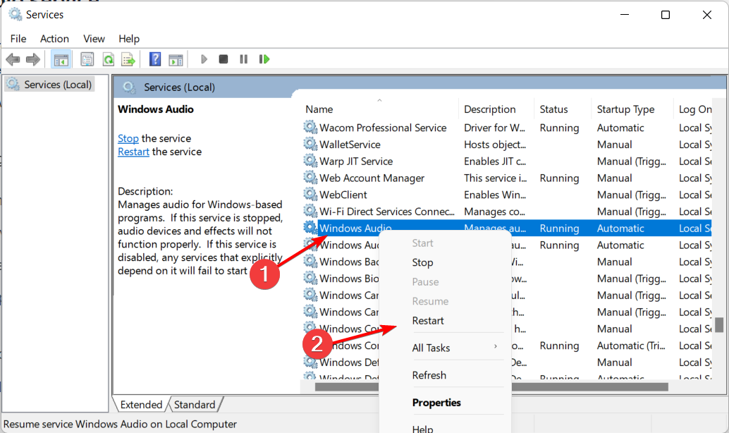
Task: Click the Wi-Fi Direct Services gear icon
Action: 310,211
